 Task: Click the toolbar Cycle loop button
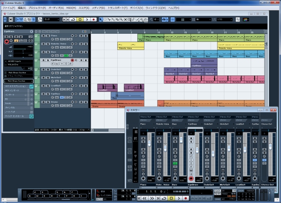point(73,20)
